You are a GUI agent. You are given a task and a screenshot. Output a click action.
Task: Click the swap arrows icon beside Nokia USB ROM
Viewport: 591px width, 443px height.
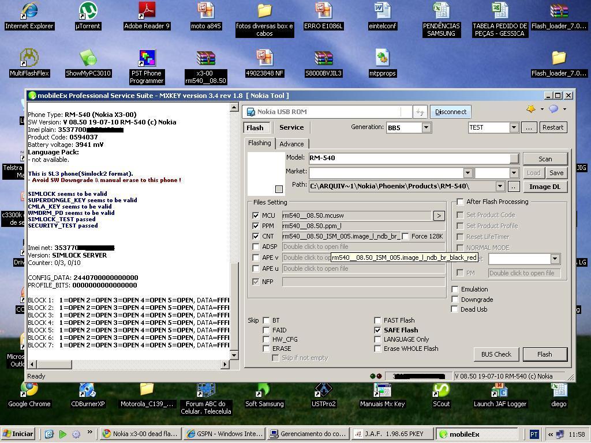coord(420,112)
